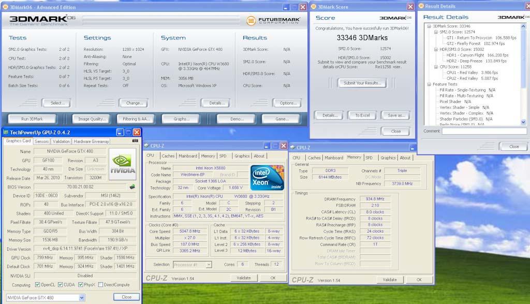
Task: Click Save as... in 3DMark Score window
Action: pyautogui.click(x=395, y=115)
